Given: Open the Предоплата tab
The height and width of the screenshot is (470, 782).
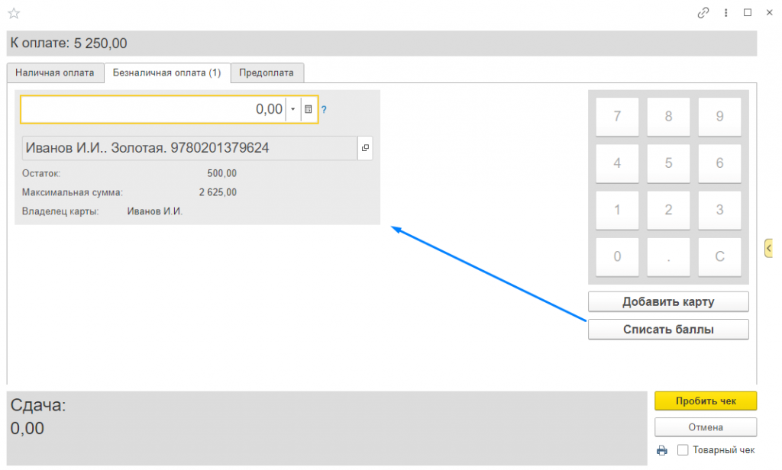Looking at the screenshot, I should (267, 72).
